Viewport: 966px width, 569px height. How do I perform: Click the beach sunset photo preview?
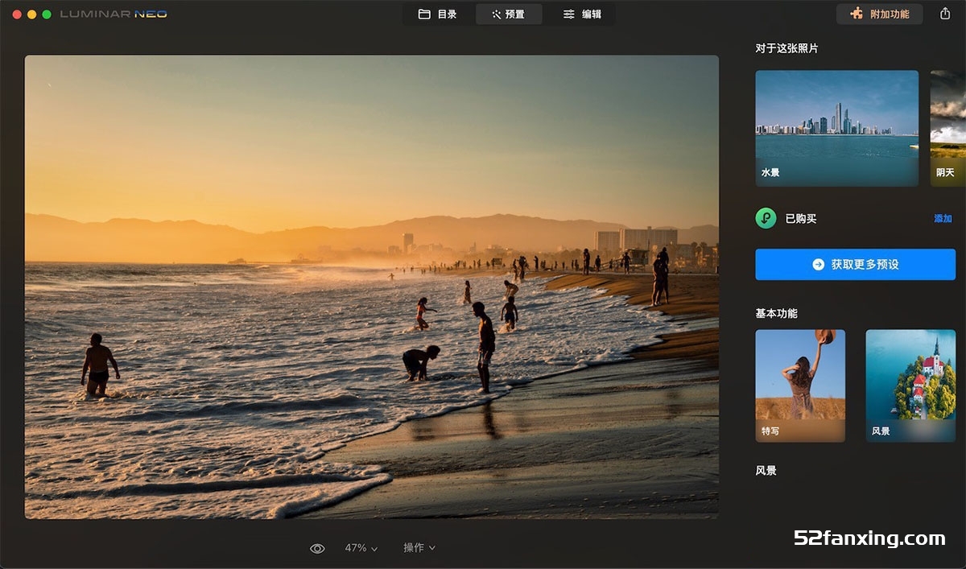[x=371, y=287]
